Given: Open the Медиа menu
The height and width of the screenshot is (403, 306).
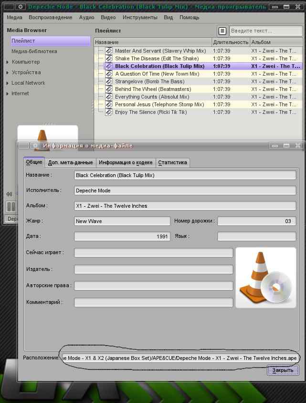Looking at the screenshot, I should pos(14,18).
